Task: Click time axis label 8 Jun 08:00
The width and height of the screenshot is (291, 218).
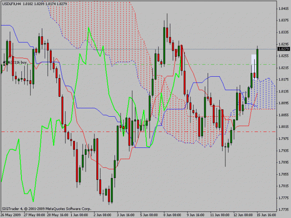Action: point(172,215)
